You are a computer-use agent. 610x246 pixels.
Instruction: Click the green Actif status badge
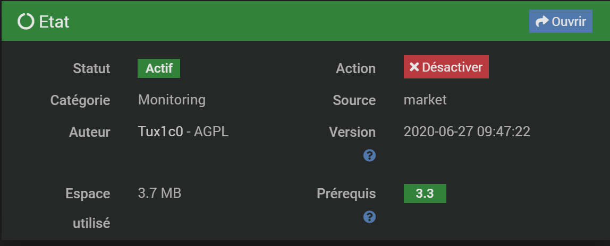pyautogui.click(x=159, y=68)
